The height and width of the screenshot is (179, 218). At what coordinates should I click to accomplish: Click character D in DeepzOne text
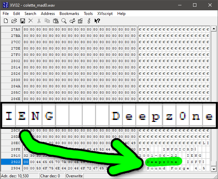point(148,162)
